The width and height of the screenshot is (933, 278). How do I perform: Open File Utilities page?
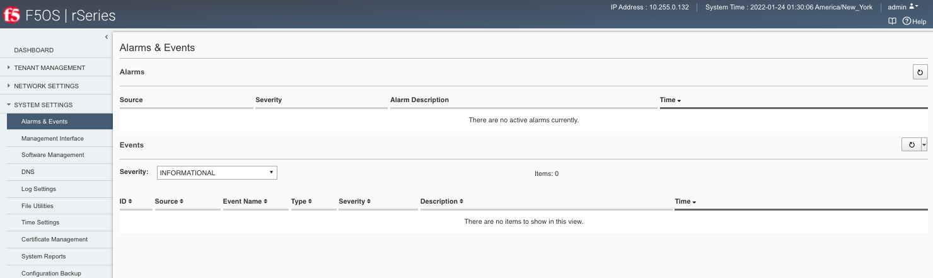tap(37, 206)
